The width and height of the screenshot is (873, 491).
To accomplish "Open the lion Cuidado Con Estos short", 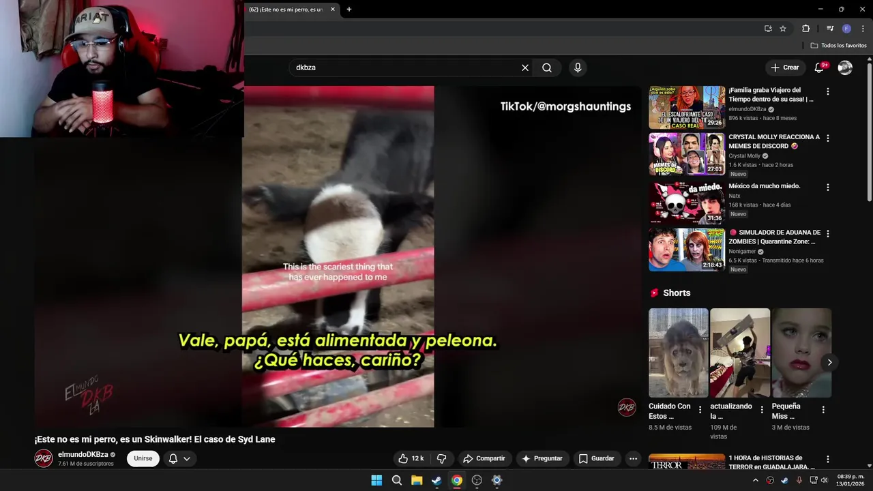I will tap(679, 353).
